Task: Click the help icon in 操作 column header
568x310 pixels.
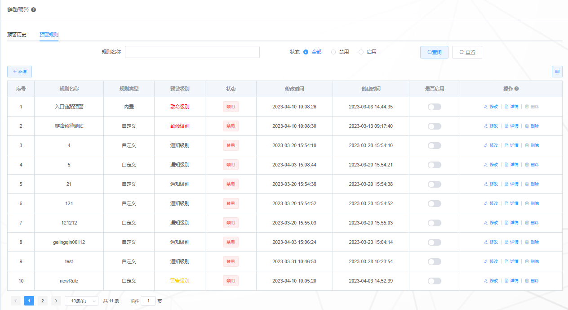Action: pyautogui.click(x=517, y=89)
